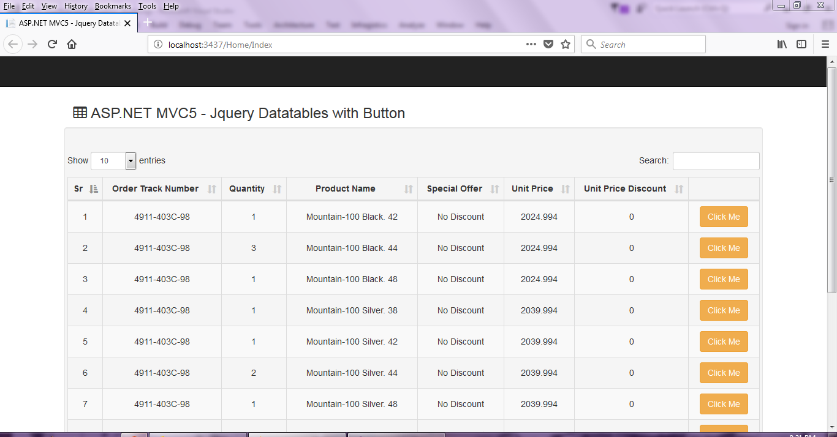
Task: Open a new tab with plus icon
Action: click(x=147, y=23)
